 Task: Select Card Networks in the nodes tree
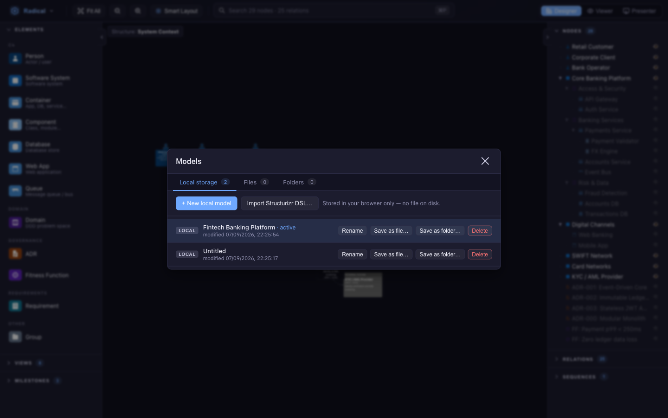(591, 267)
